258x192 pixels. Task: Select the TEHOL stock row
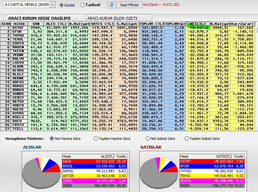pos(128,40)
